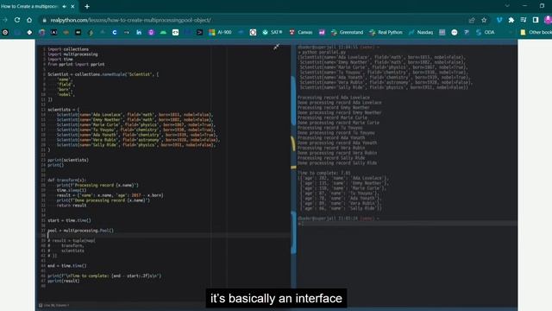The height and width of the screenshot is (311, 552).
Task: Open the profile avatar menu
Action: tap(548, 20)
